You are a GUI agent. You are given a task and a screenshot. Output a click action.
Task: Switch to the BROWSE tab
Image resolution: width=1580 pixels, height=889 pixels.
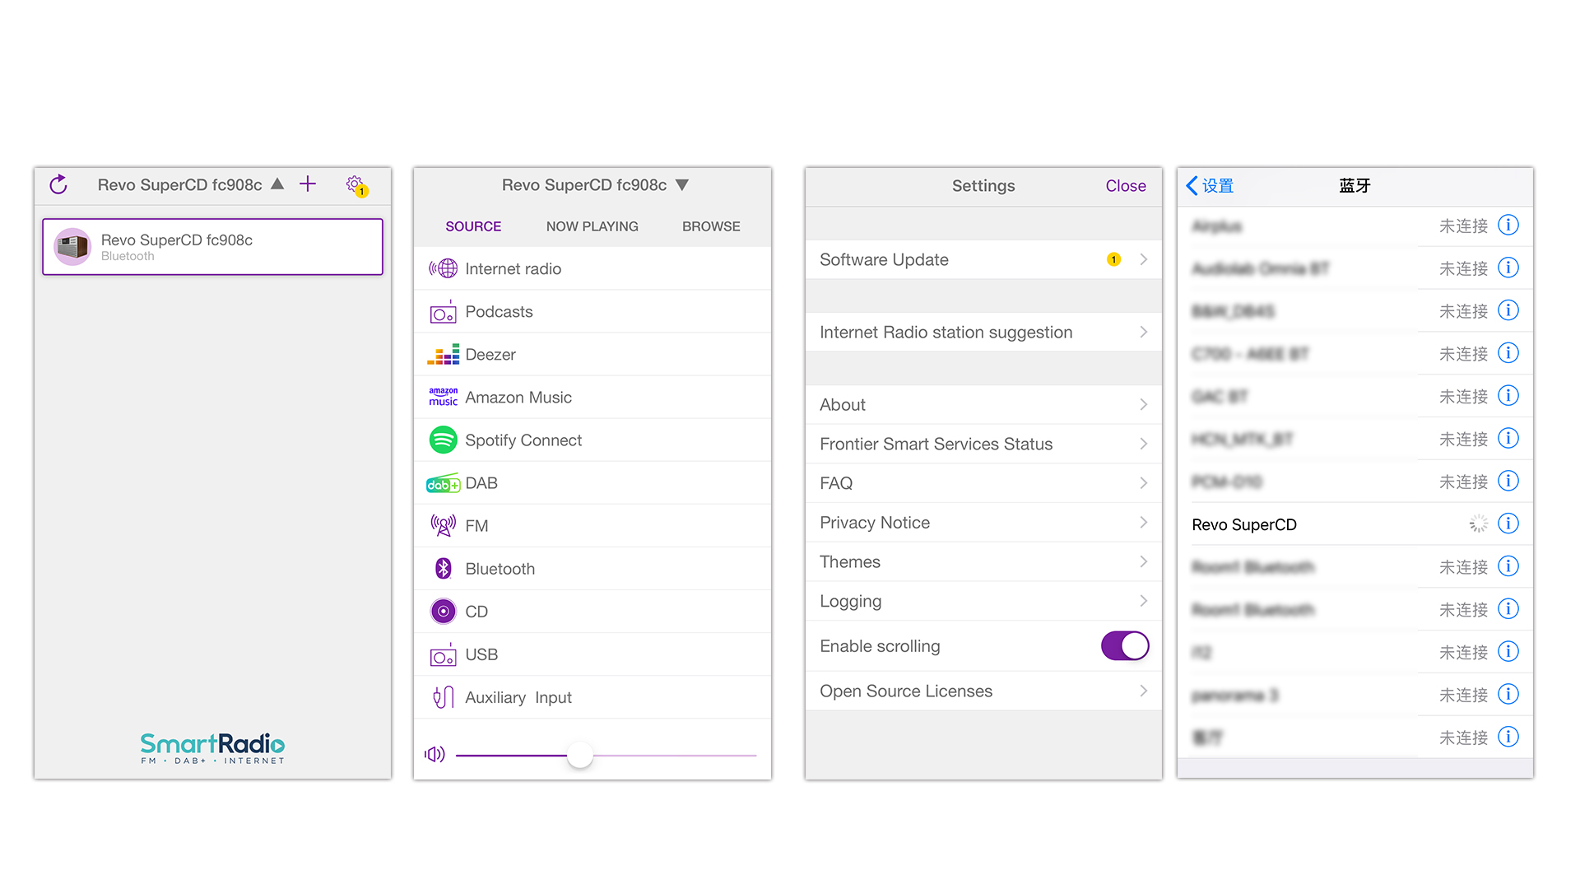tap(711, 226)
